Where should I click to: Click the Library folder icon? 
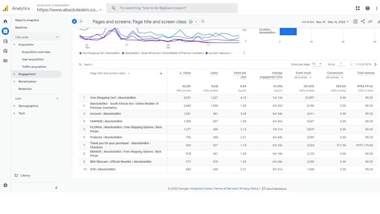[x=16, y=175]
